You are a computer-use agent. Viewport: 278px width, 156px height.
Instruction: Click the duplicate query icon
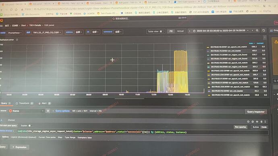tap(253, 122)
